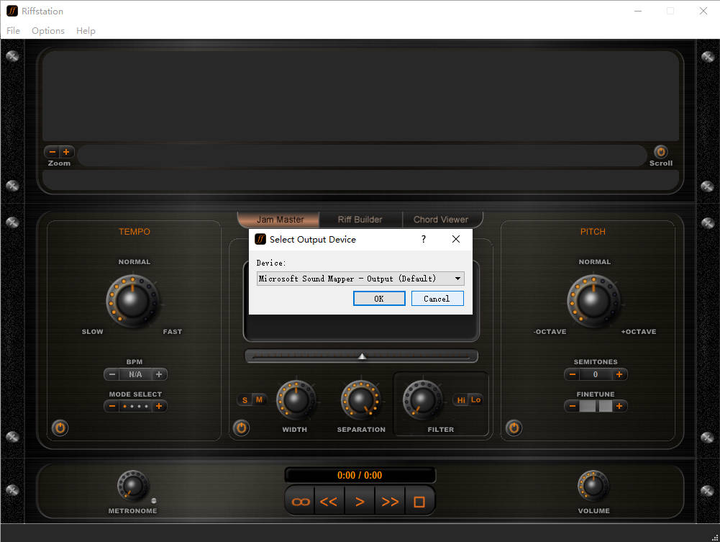The image size is (720, 542).
Task: Click the Pitch knob
Action: [x=593, y=301]
